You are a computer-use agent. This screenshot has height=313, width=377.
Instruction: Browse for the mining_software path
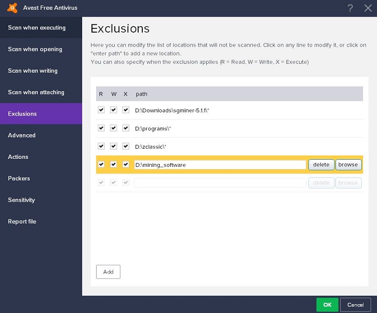coord(348,165)
